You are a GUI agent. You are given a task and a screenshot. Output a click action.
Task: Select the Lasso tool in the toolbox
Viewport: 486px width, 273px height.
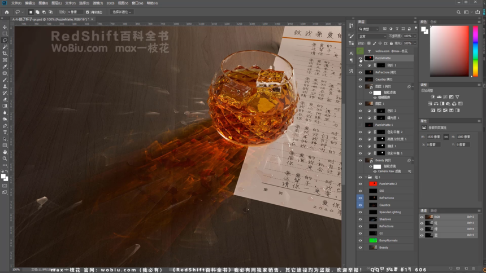point(5,40)
